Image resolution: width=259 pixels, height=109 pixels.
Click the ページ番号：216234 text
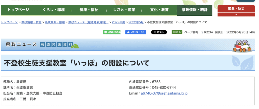[x=198, y=32]
